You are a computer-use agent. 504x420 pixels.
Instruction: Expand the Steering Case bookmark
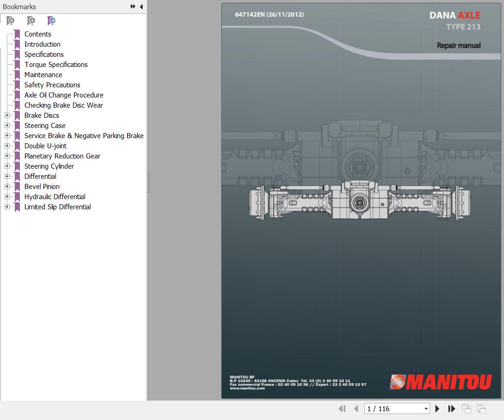coord(7,125)
